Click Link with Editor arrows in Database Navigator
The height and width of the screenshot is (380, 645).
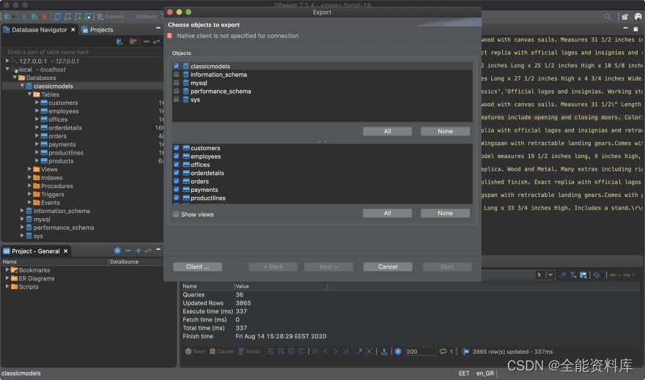tap(157, 42)
